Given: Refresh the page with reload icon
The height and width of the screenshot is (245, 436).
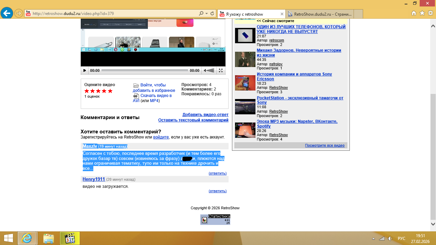Looking at the screenshot, I should (212, 14).
